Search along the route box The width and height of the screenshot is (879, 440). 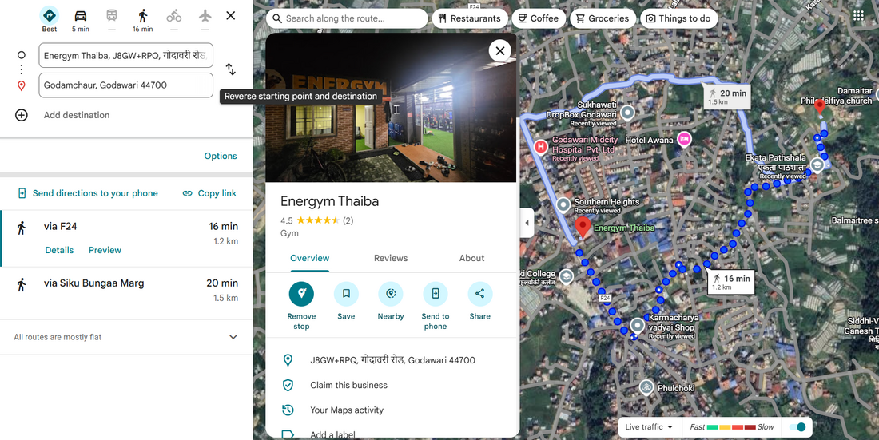click(347, 18)
